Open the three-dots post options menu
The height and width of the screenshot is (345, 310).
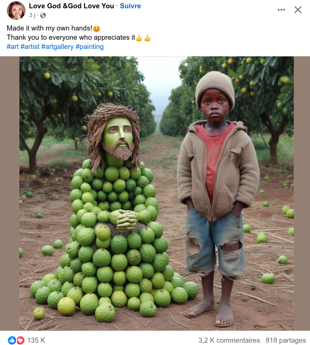tap(281, 10)
